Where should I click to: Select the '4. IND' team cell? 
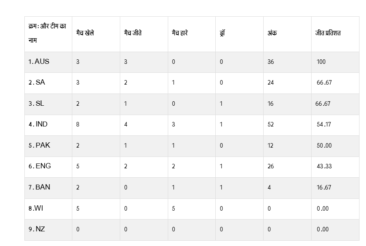pos(38,124)
